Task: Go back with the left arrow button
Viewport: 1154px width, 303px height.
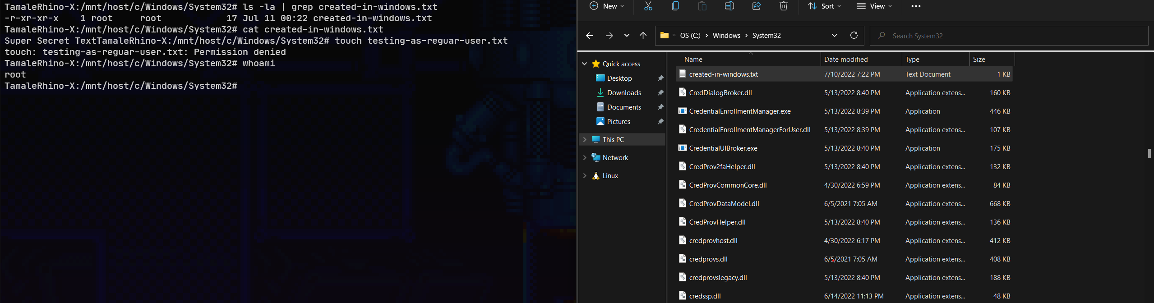Action: pos(589,36)
